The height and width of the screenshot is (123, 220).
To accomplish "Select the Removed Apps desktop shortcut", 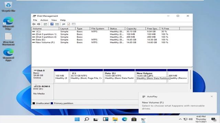I will [x=8, y=55].
